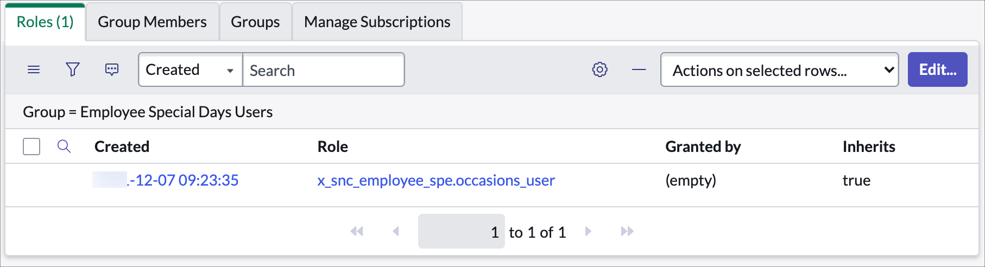Check the select-all rows checkbox

31,147
